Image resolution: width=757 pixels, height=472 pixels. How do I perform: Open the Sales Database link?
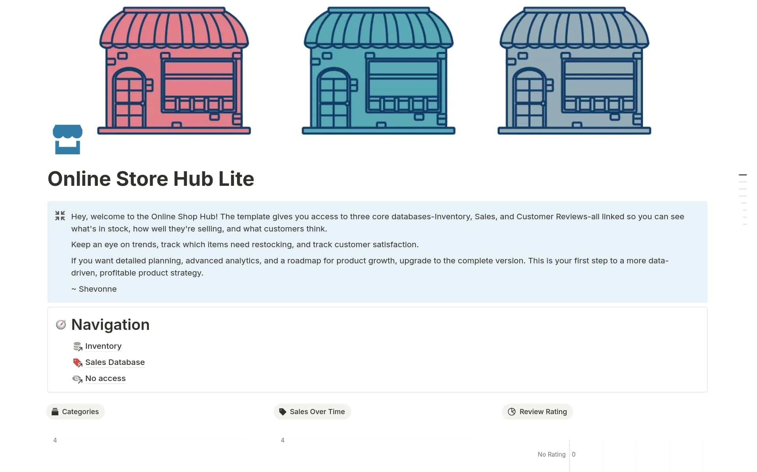[x=115, y=362]
